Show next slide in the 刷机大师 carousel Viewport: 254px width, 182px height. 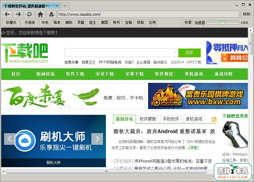click(97, 139)
